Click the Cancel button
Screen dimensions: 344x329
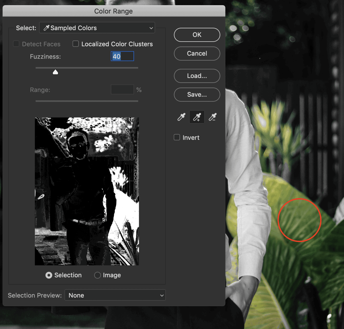pos(197,54)
